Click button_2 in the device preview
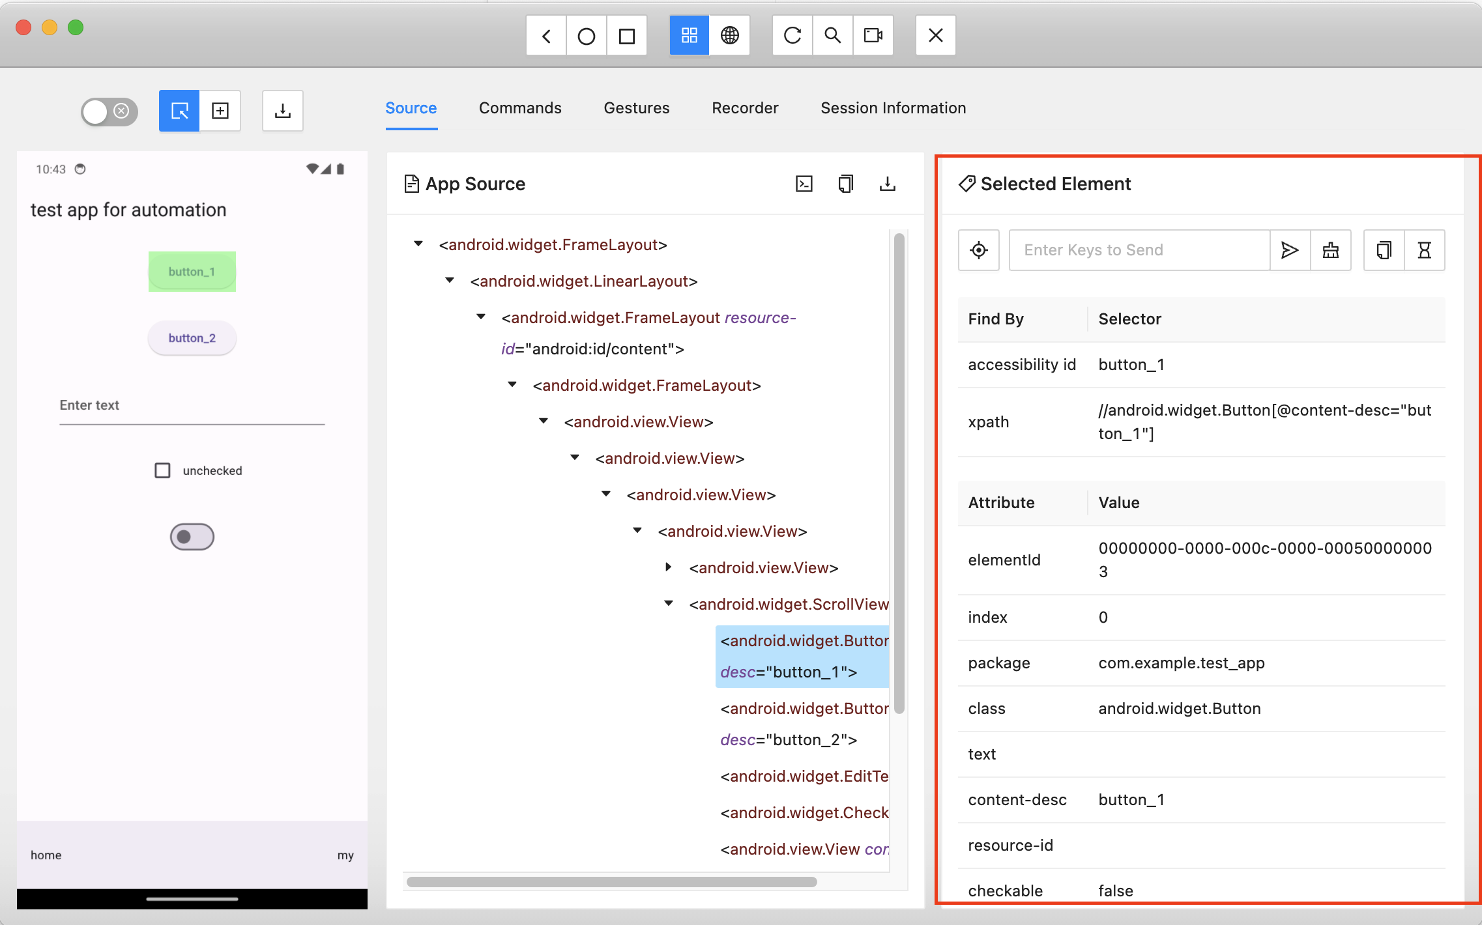 click(x=192, y=338)
